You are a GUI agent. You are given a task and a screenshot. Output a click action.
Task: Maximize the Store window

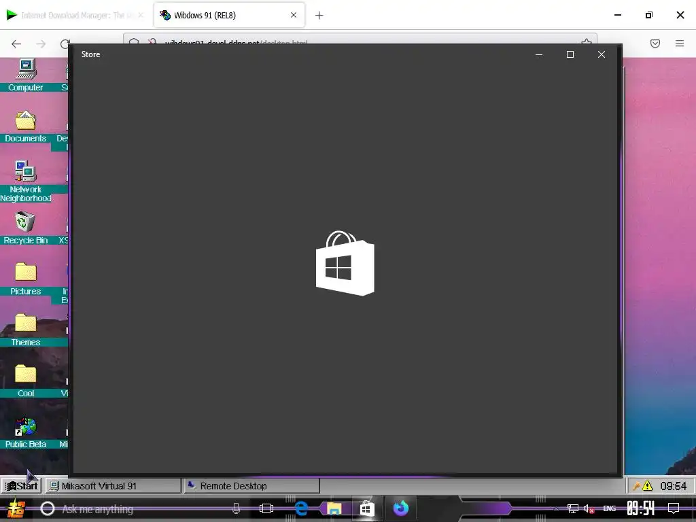pos(570,54)
